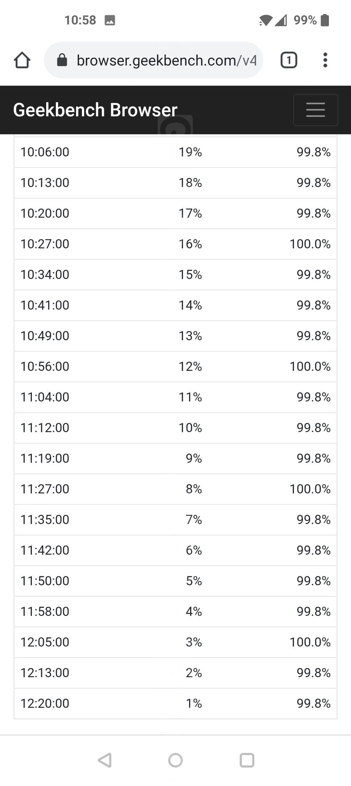Select the 10:06:00 table row

[175, 152]
